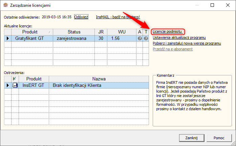Open the InsMAIL bądź na bieżąco link

point(118,17)
